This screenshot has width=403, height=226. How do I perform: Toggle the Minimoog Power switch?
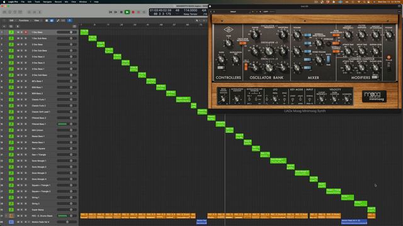click(389, 67)
